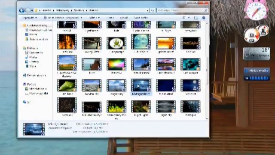Click the magnifier icon in the search box
275x155 pixels.
click(206, 10)
